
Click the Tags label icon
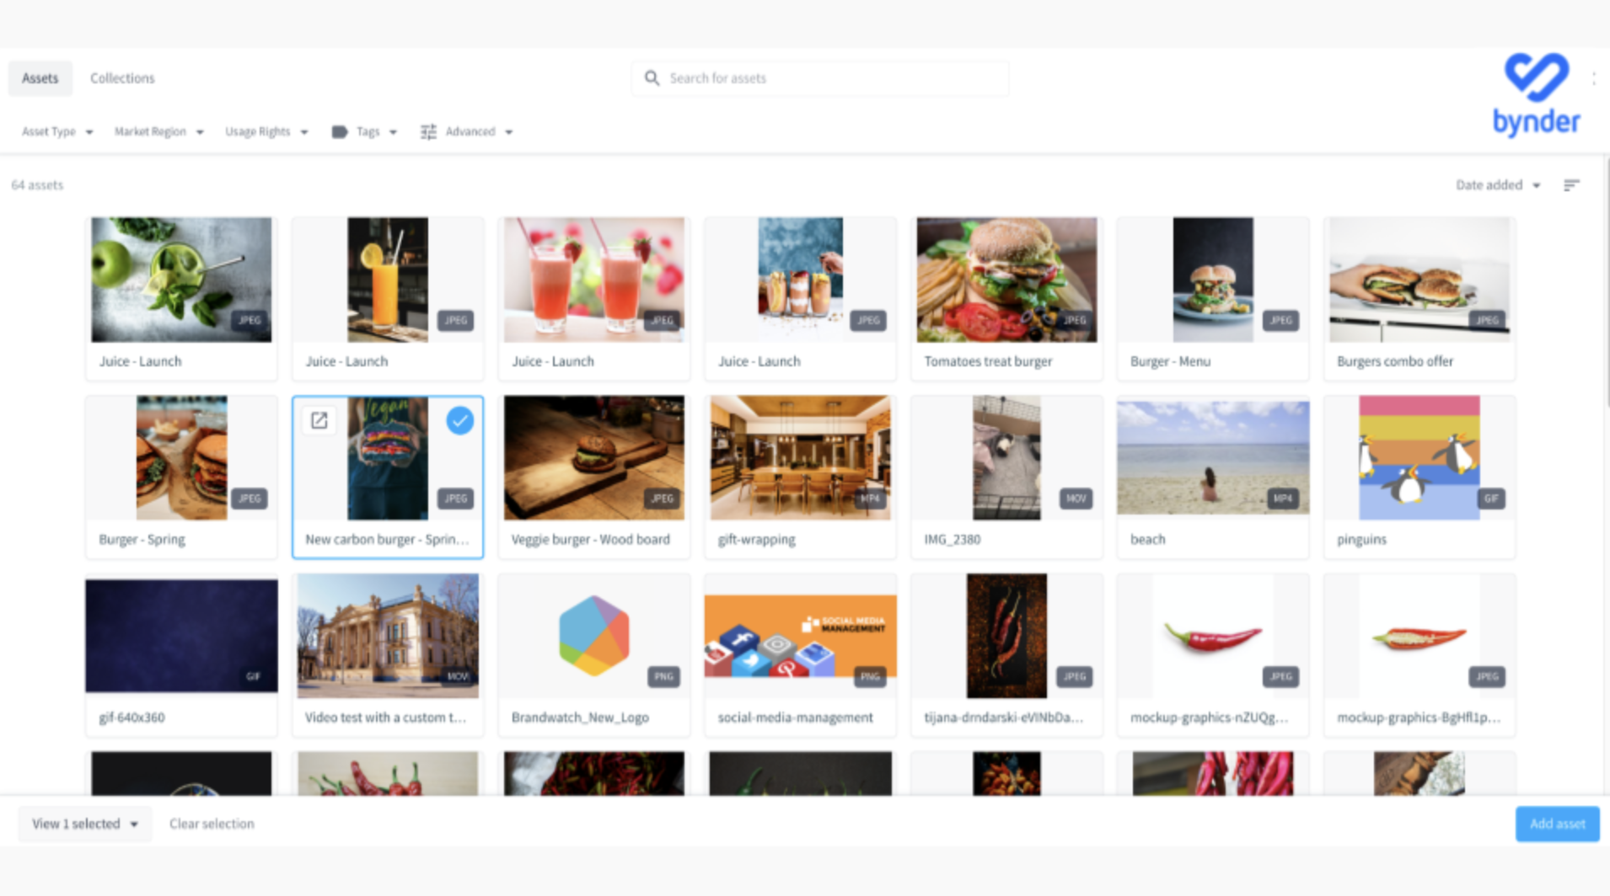(340, 132)
